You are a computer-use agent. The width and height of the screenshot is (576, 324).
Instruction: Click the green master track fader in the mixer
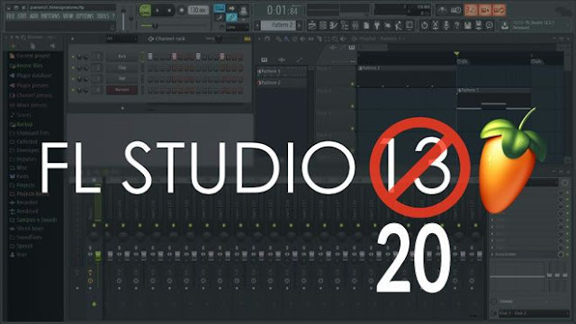[x=98, y=256]
